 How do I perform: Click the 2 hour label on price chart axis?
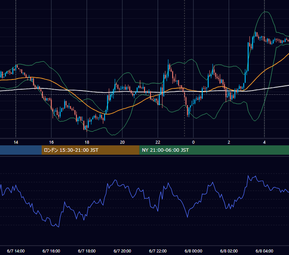click(229, 142)
